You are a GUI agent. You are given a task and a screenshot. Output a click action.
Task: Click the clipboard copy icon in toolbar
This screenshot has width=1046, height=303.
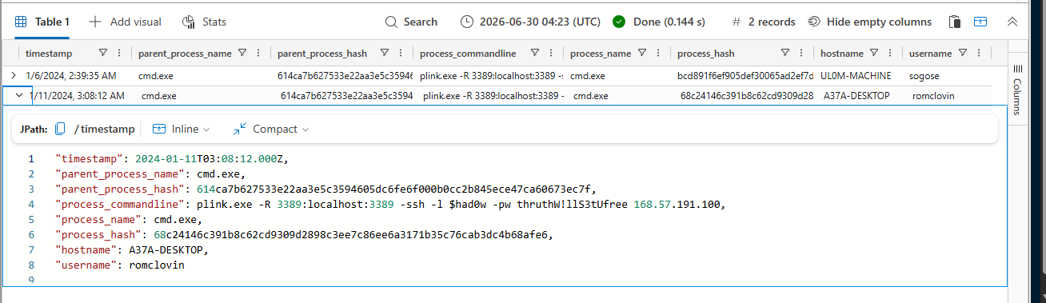pos(954,22)
